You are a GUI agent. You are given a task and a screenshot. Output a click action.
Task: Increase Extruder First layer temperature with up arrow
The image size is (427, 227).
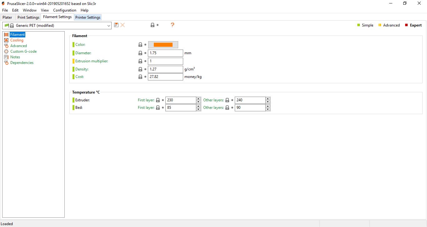click(x=198, y=99)
